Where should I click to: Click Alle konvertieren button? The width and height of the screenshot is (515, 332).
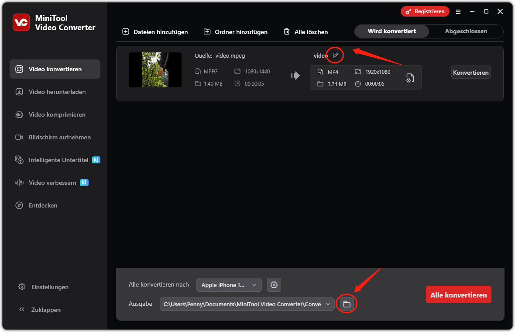point(459,295)
